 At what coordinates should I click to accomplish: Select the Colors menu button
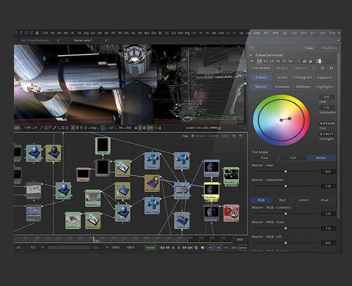coord(261,77)
